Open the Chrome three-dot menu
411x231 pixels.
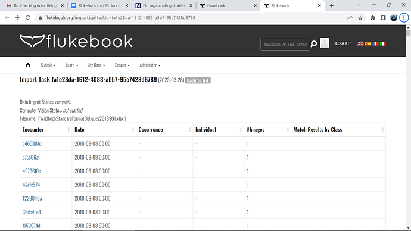click(x=404, y=17)
